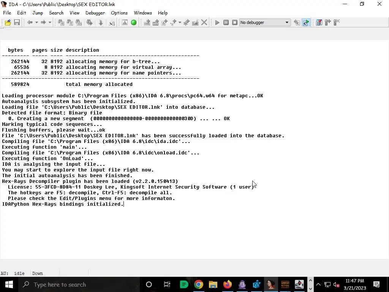This screenshot has width=389, height=292.
Task: Click the highlighted C with green arrow icon
Action: point(306,22)
